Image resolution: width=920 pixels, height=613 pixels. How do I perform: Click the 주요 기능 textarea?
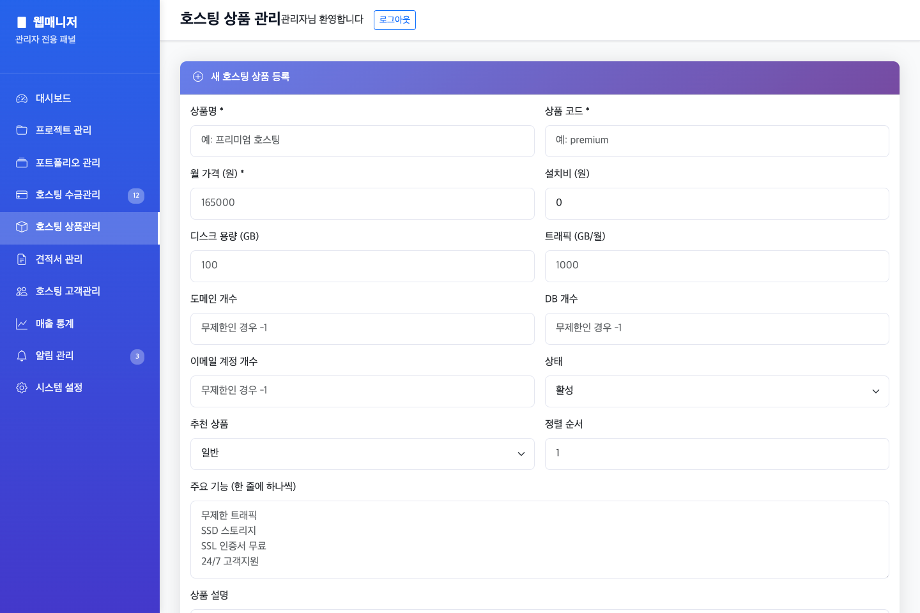(540, 540)
